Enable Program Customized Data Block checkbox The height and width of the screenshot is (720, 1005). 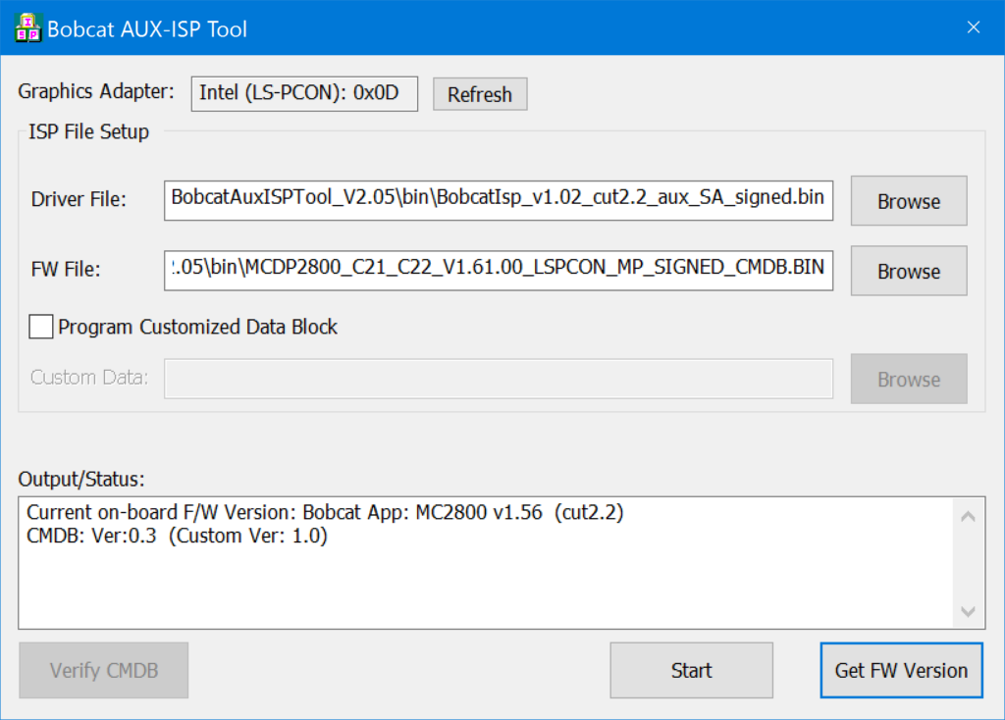41,327
